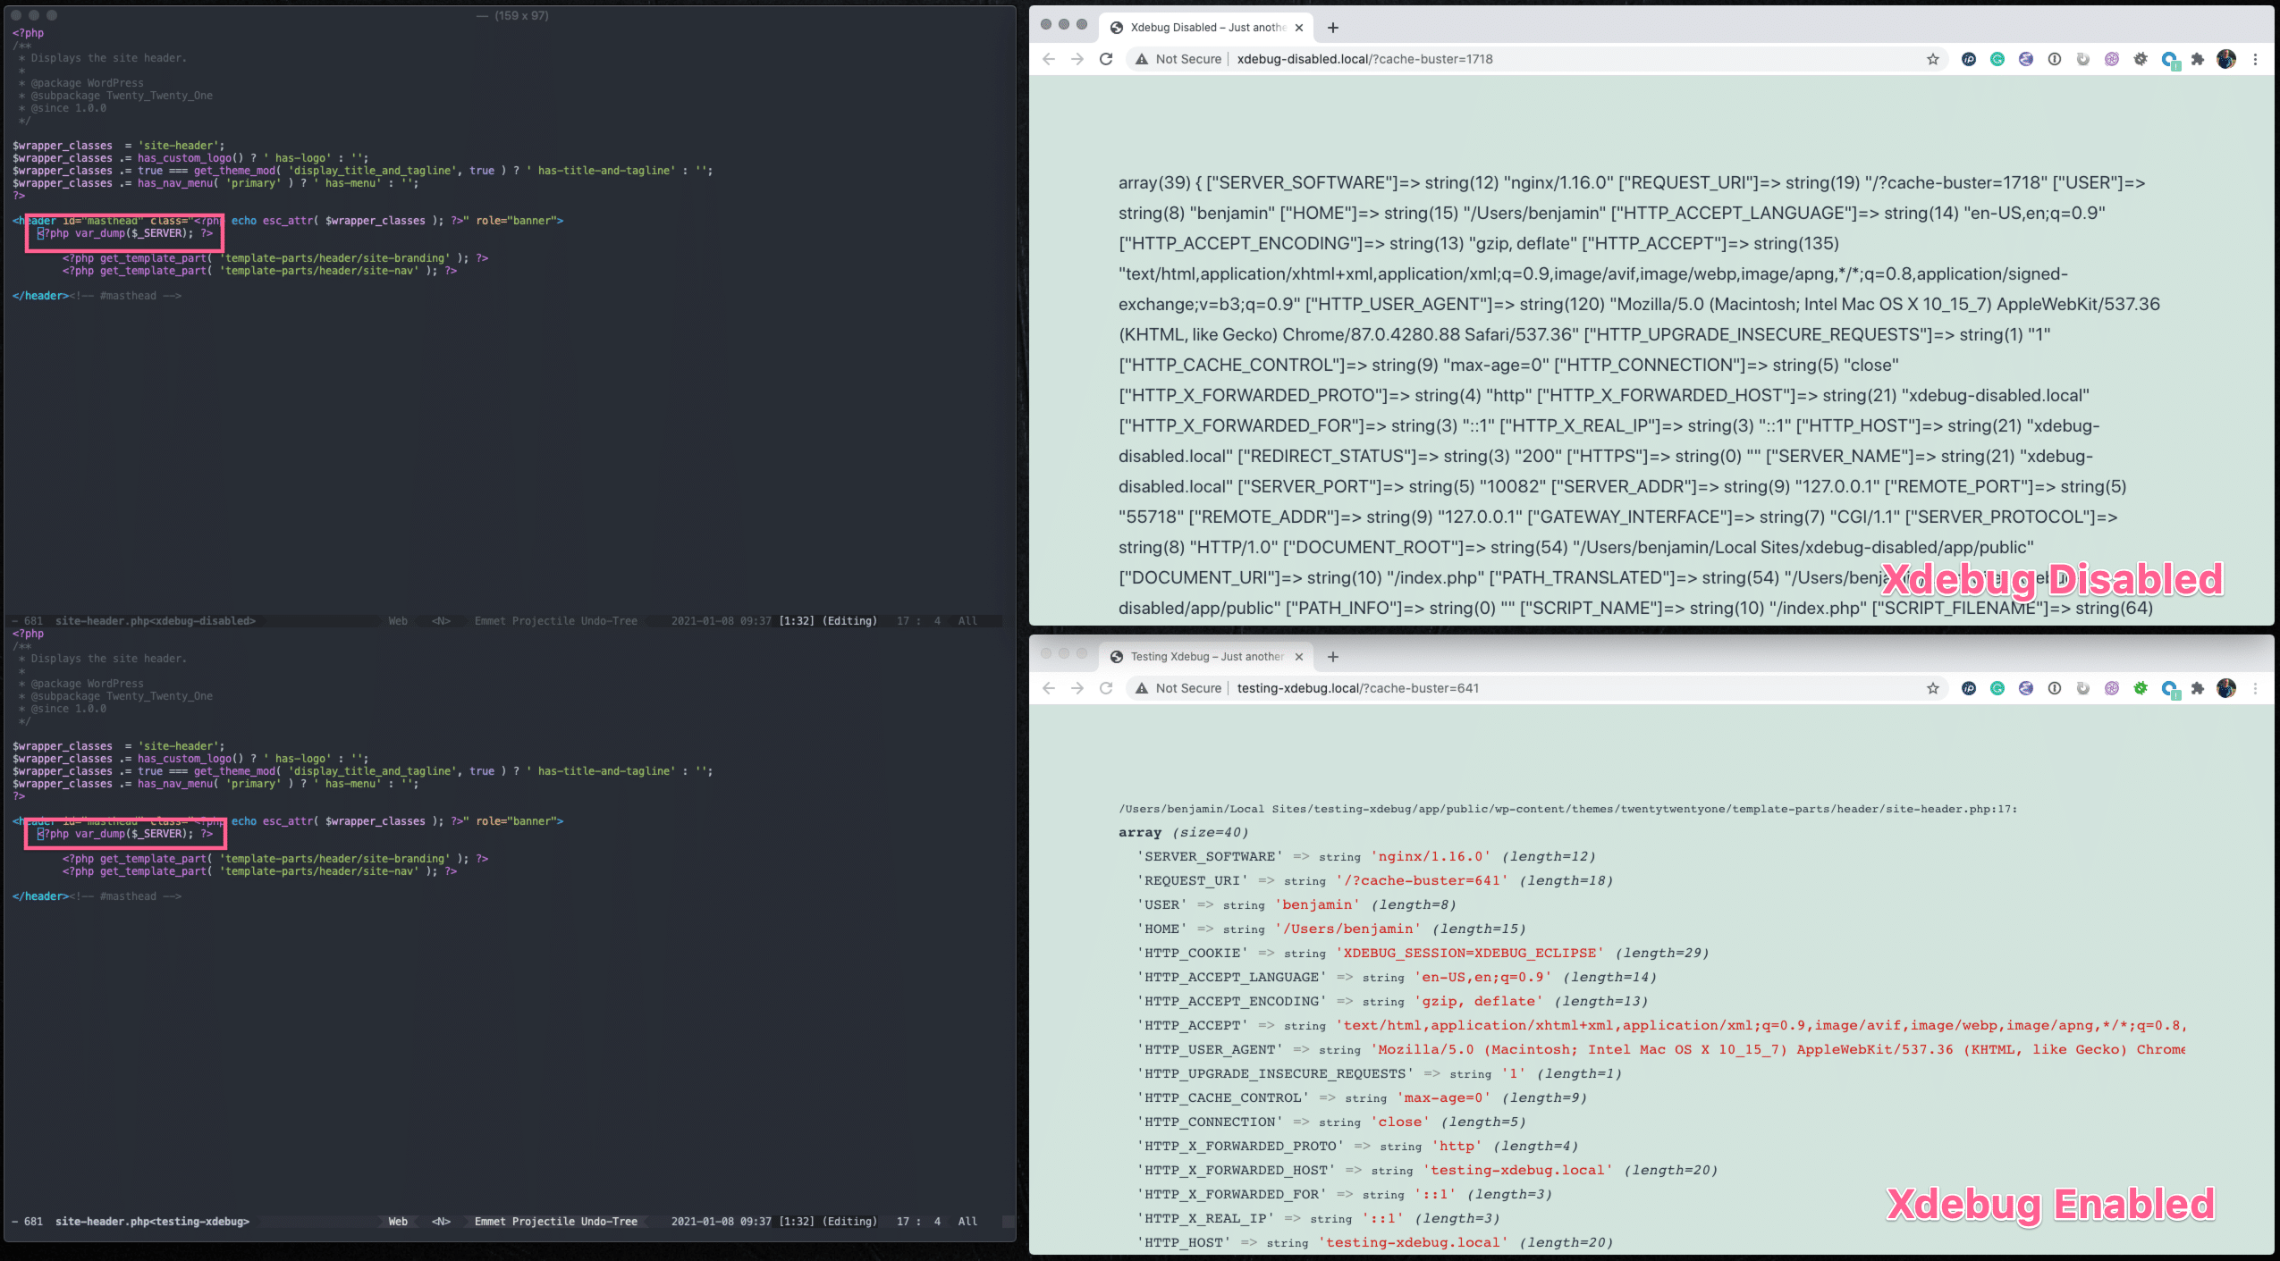Viewport: 2280px width, 1261px height.
Task: Click the site-header.php:17 file path in bottom browser
Action: point(1567,809)
